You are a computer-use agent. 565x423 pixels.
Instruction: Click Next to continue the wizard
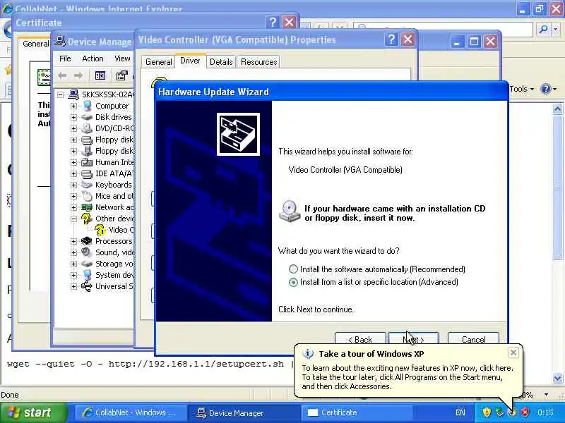(x=413, y=339)
